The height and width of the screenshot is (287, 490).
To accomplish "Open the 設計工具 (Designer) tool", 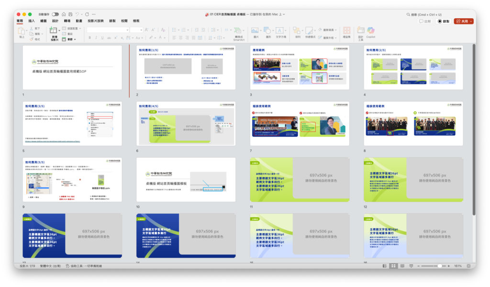I will tap(360, 33).
